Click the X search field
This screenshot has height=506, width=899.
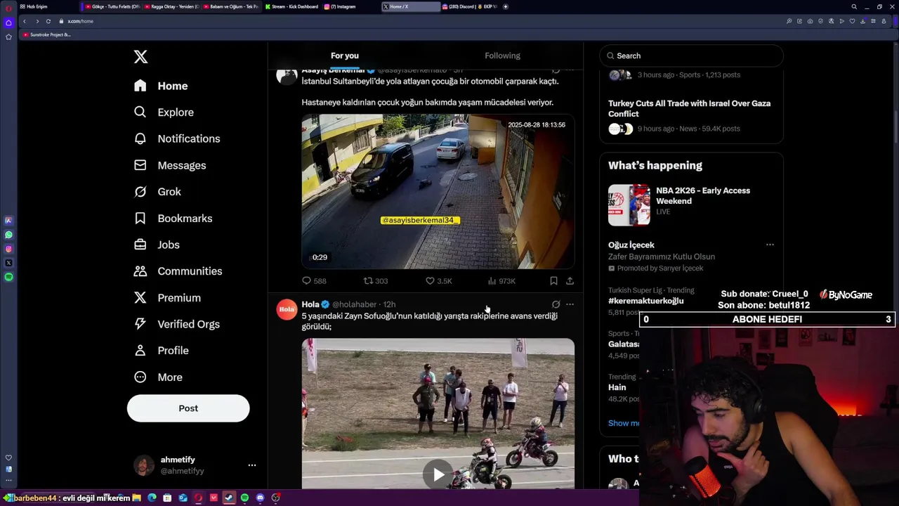(x=692, y=56)
